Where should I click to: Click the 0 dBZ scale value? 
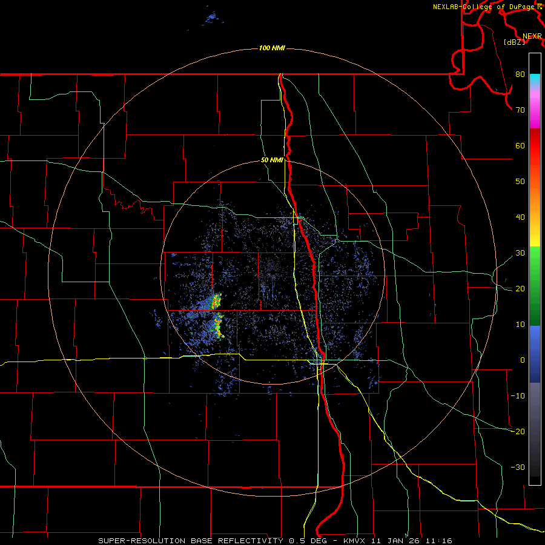523,360
